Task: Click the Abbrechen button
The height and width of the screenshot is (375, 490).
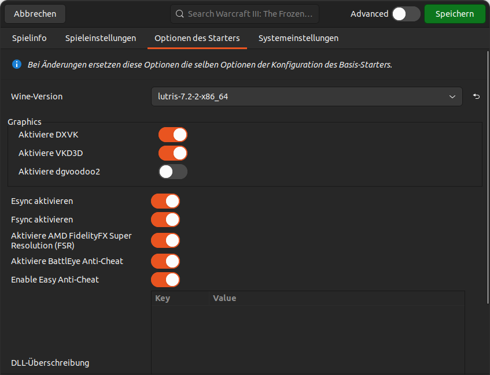Action: point(35,14)
